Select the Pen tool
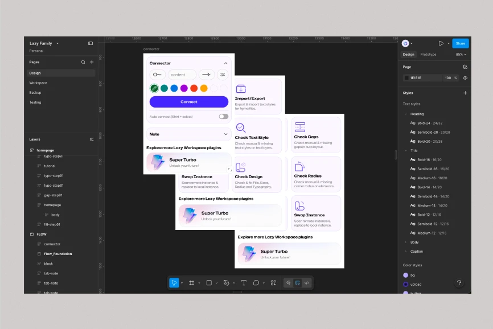The height and width of the screenshot is (329, 493). 226,283
